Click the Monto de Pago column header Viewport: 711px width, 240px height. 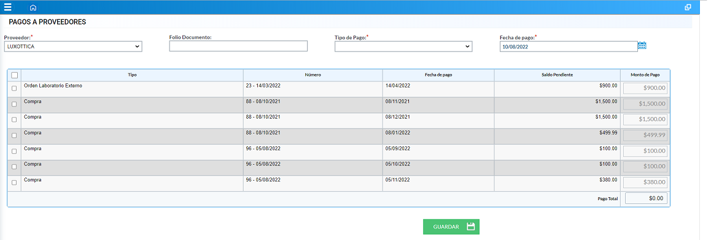pyautogui.click(x=645, y=75)
